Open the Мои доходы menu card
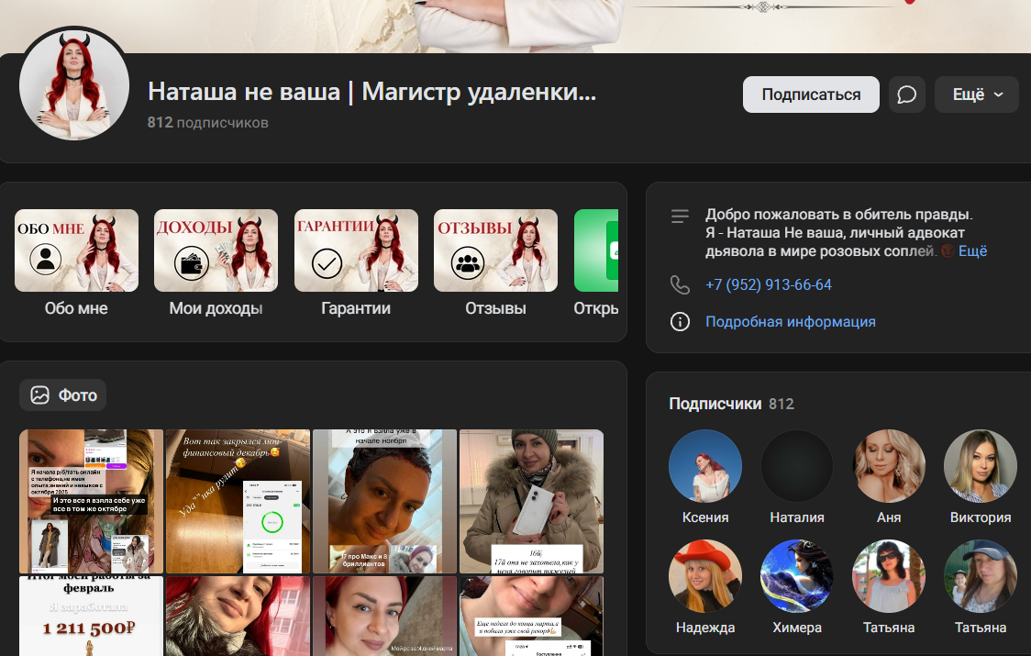This screenshot has width=1031, height=656. (x=216, y=263)
